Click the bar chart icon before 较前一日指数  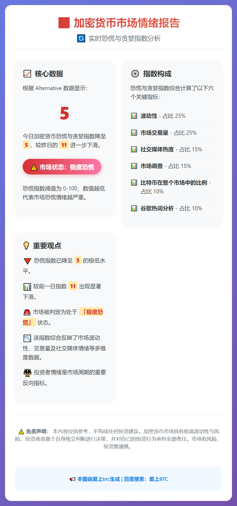coord(27,287)
